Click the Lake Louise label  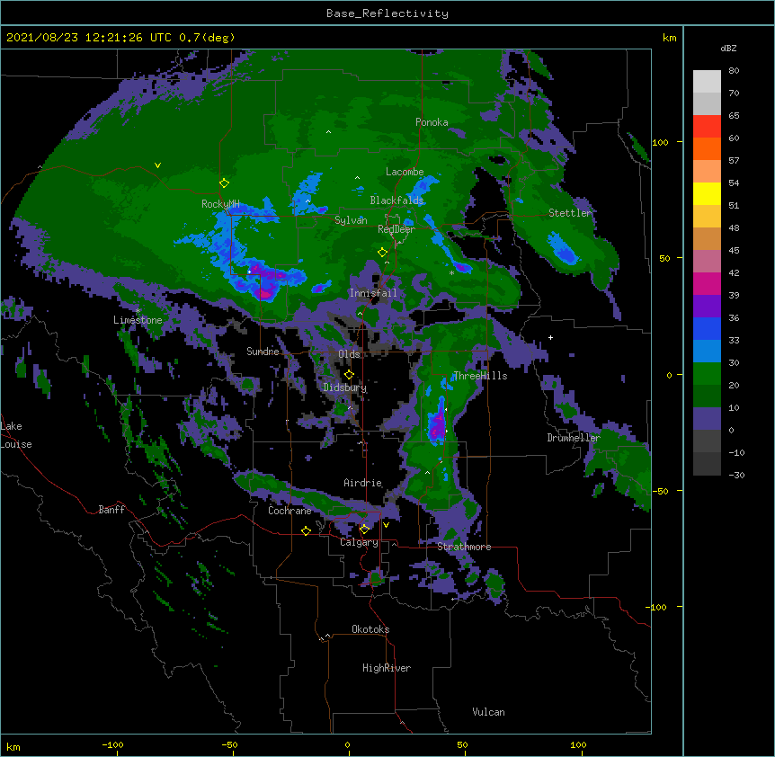point(16,435)
